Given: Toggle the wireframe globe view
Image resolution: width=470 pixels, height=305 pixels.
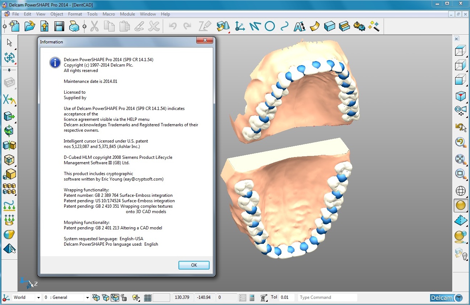Looking at the screenshot, I should pos(461,191).
